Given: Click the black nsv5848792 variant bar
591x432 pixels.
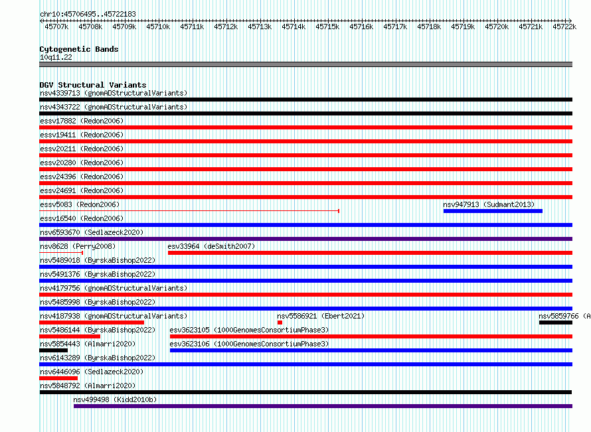Looking at the screenshot, I should [x=305, y=392].
